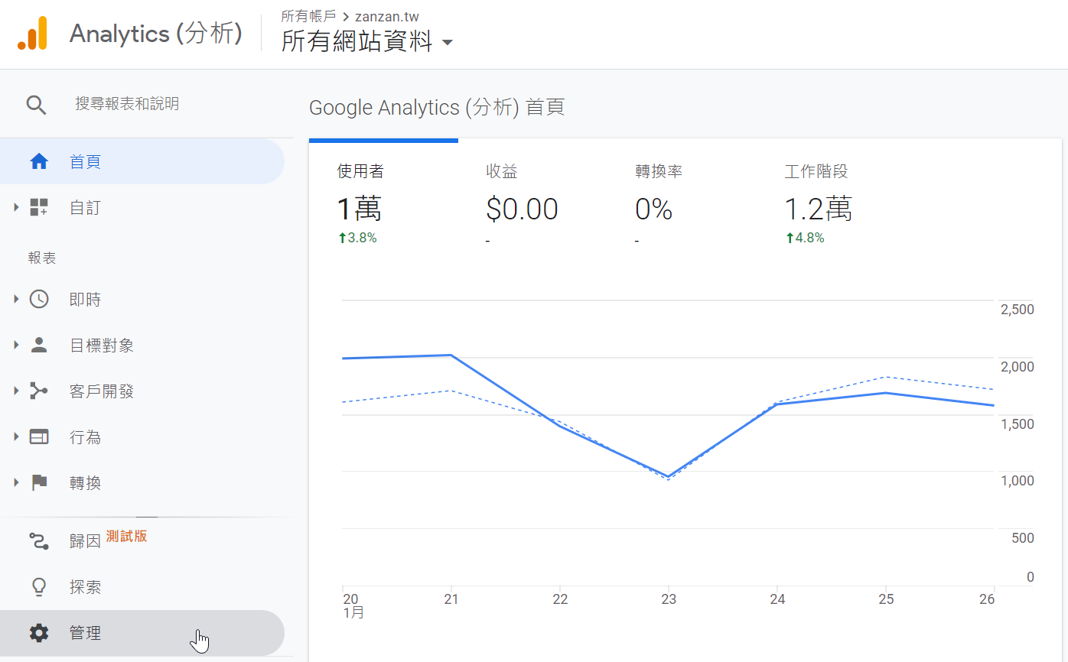Focus the 搜尋報表和說明 search field
The image size is (1068, 662).
click(x=127, y=104)
